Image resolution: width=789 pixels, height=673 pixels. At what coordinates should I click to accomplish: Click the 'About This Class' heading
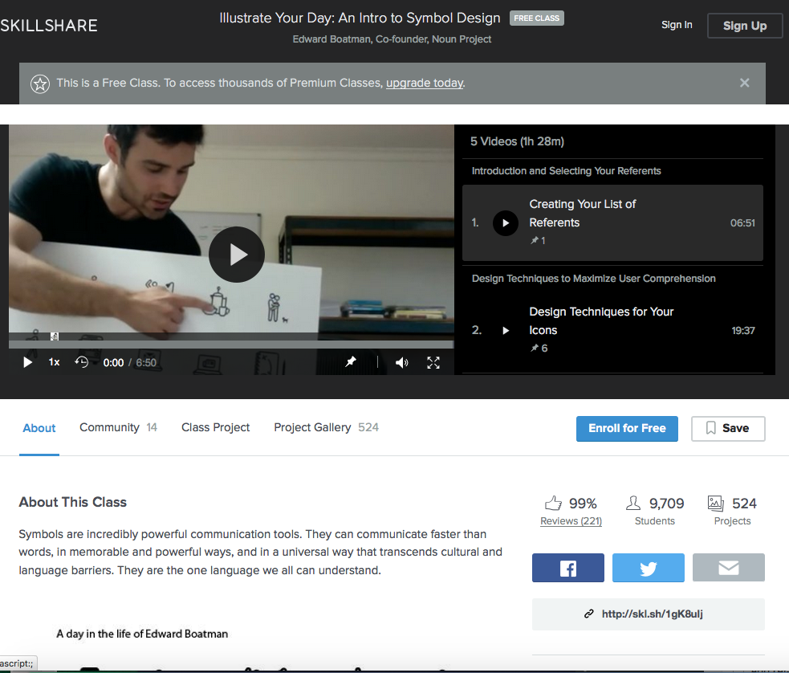tap(73, 503)
